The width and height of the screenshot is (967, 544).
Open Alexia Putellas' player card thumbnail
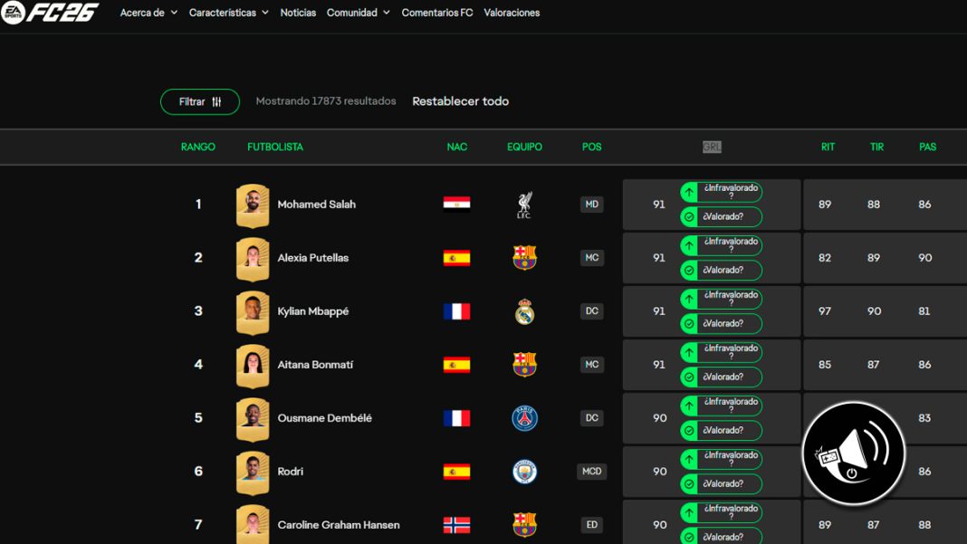tap(253, 260)
